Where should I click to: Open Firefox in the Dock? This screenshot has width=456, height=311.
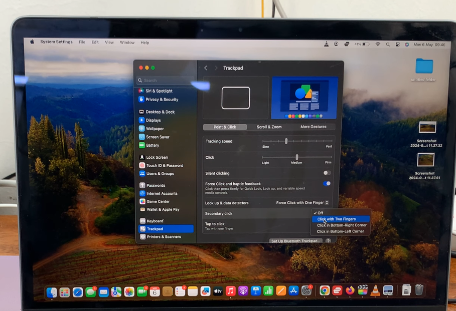350,290
